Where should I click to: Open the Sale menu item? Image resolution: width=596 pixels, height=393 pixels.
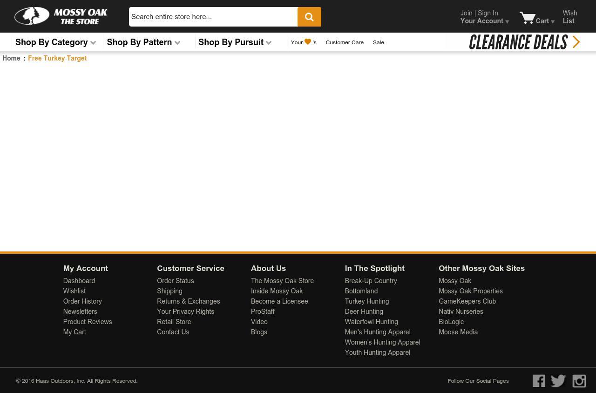379,42
